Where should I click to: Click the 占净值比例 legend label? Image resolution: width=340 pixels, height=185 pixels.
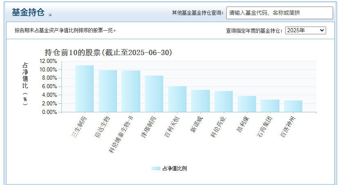point(175,168)
